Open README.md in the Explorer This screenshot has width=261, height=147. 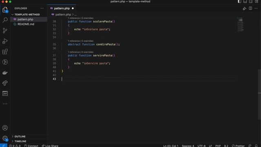pos(26,24)
